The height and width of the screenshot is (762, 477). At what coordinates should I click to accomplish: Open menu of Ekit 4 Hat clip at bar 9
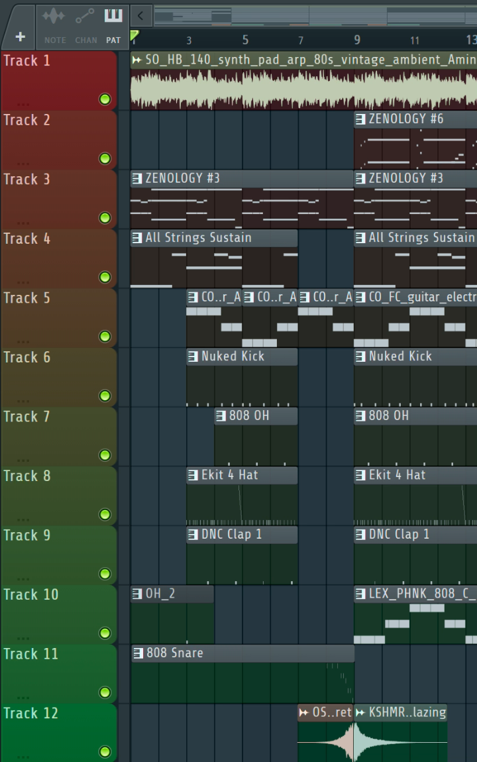click(360, 475)
